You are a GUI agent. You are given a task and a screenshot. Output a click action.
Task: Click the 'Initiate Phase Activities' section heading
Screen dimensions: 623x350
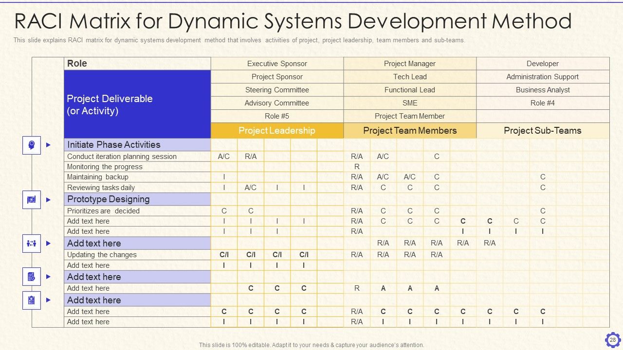pyautogui.click(x=137, y=145)
